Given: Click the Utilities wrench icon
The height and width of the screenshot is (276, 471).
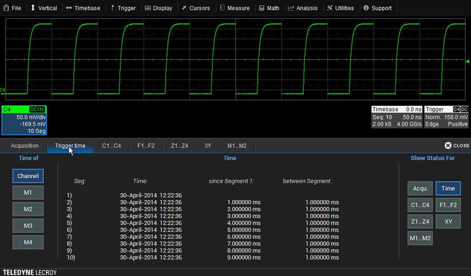Looking at the screenshot, I should [x=330, y=8].
